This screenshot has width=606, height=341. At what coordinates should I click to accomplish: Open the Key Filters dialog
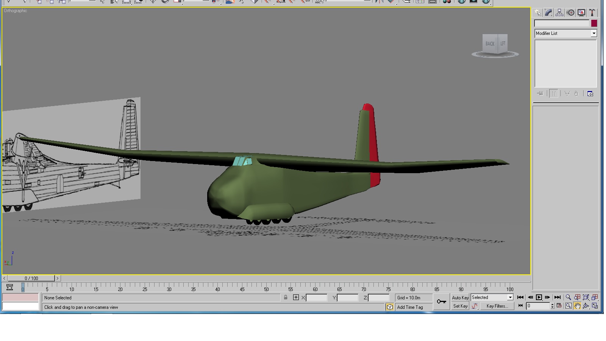click(x=497, y=306)
